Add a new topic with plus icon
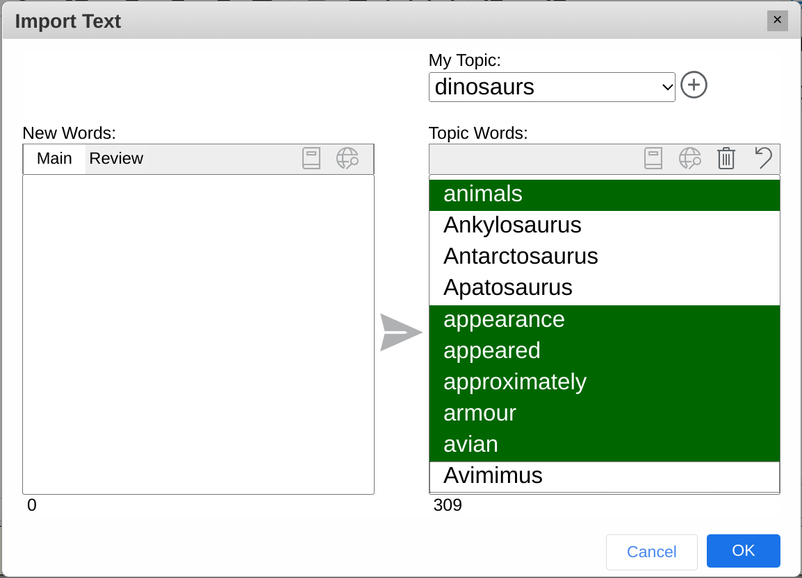Viewport: 802px width, 578px height. click(x=694, y=85)
